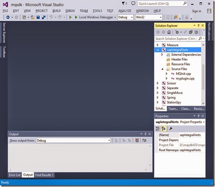
Task: Open Server Explorer side tab
Action: click(x=4, y=33)
